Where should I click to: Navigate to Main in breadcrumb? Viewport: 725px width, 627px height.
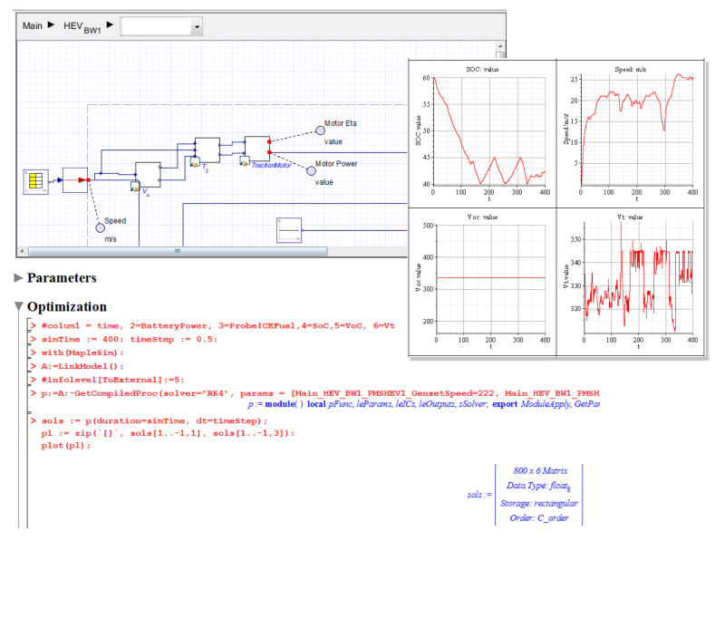pos(33,27)
